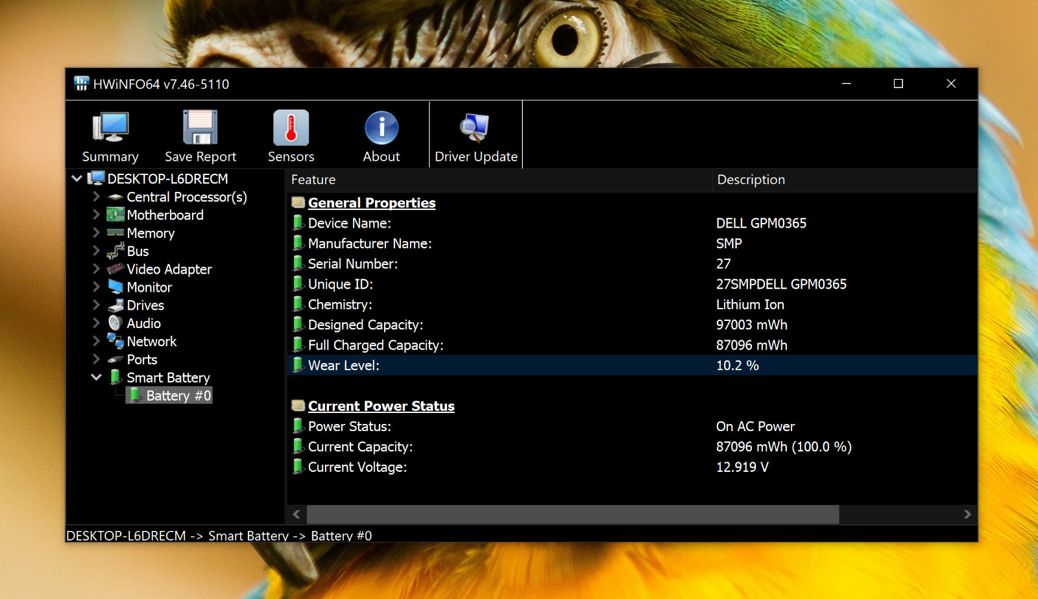Screen dimensions: 1038x599
Task: Select the Battery #0 tree item
Action: click(x=178, y=395)
